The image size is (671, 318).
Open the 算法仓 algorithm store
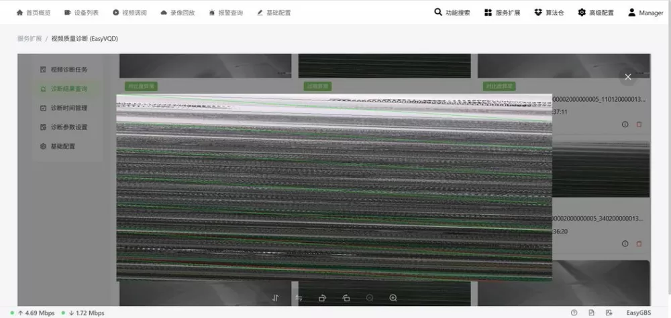549,12
